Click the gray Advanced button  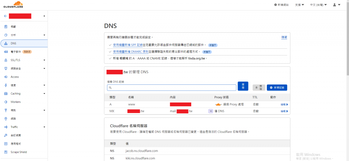pos(259,87)
